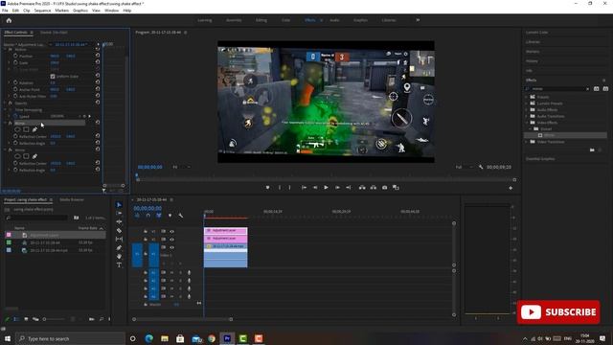
Task: Open the Essential Graphics panel
Action: [x=540, y=159]
